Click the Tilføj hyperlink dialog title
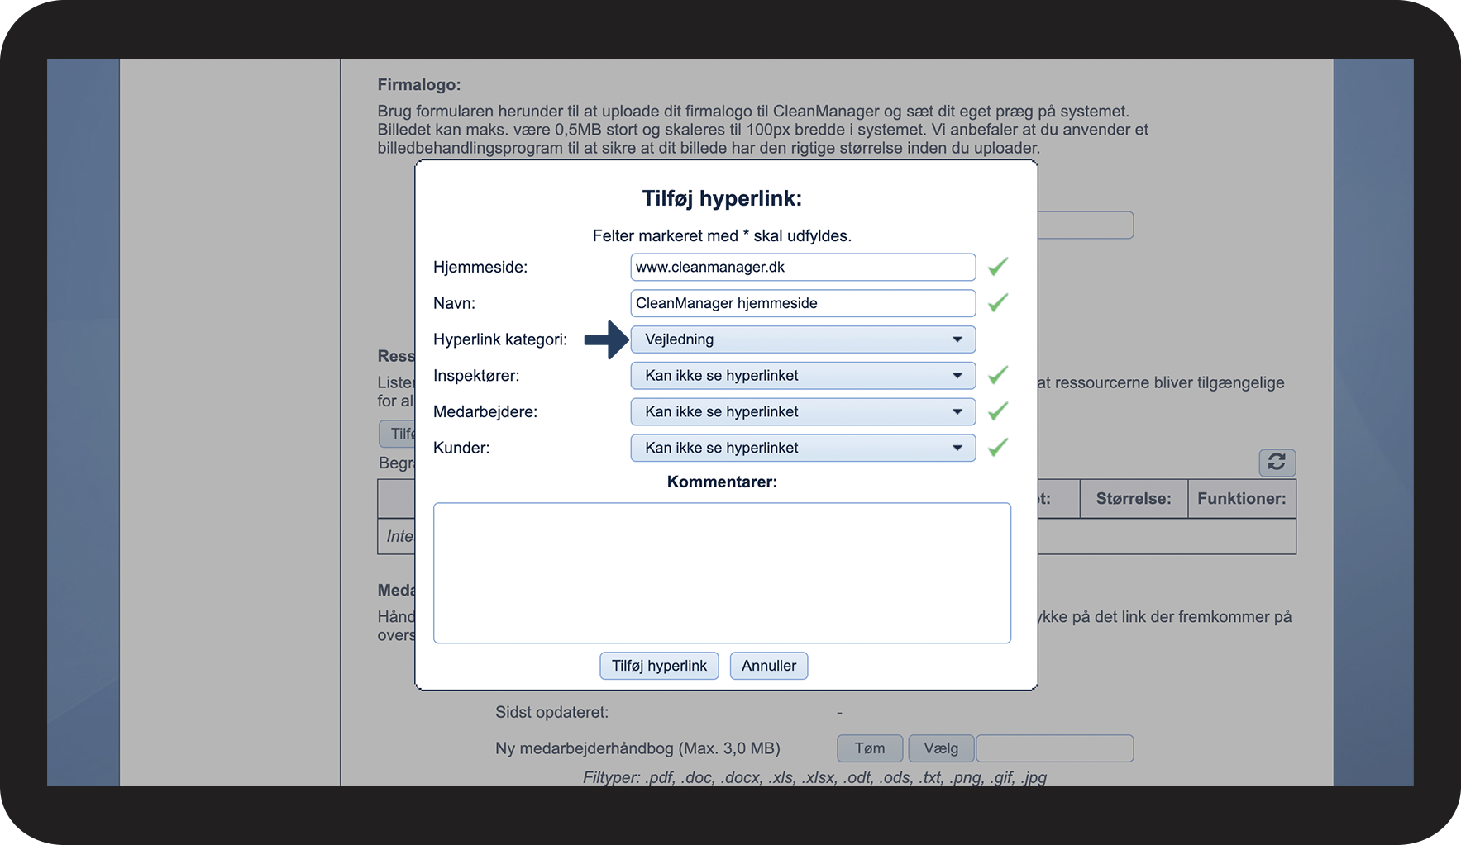 722,198
